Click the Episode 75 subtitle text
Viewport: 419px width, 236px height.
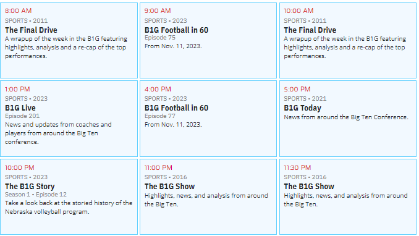tap(160, 38)
